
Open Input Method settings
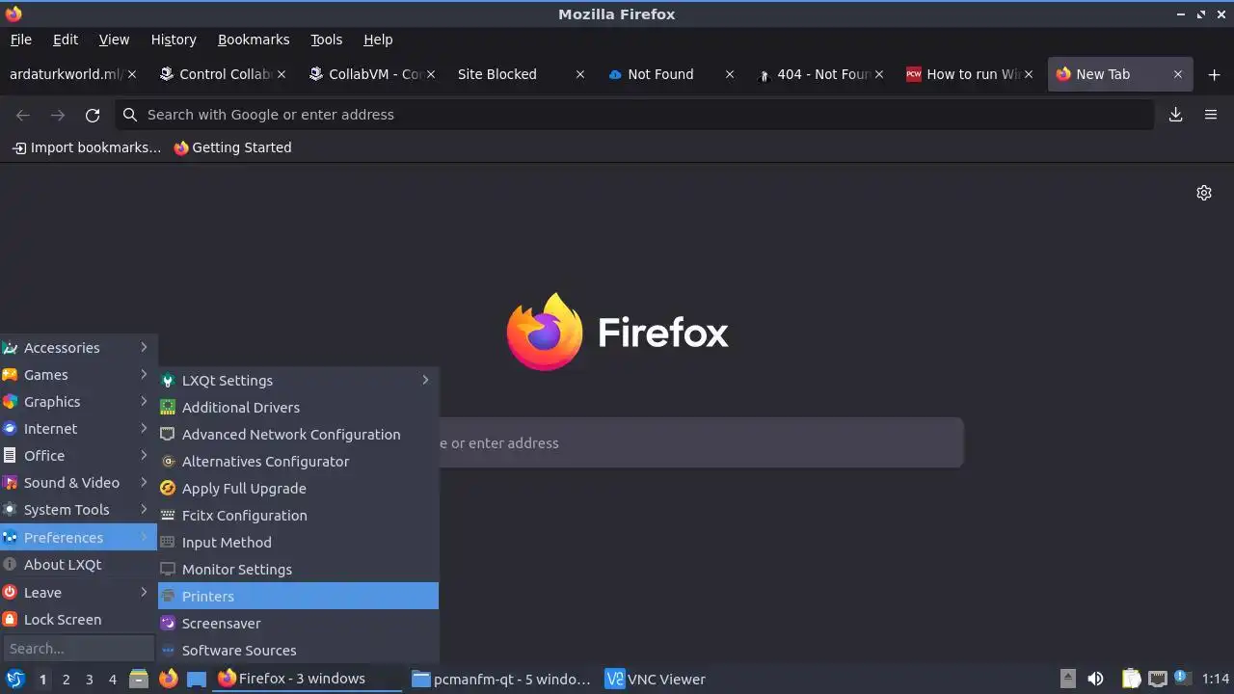[298, 543]
